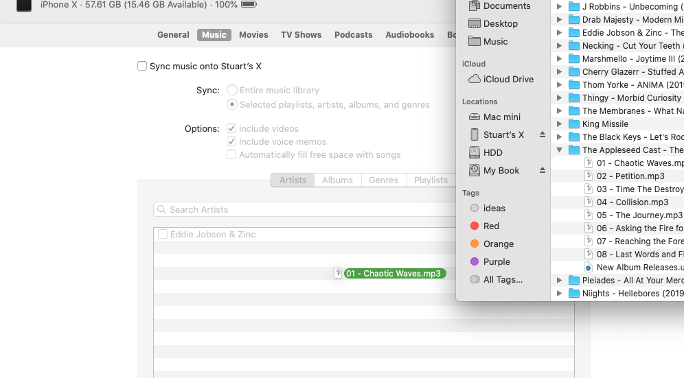Expand the Necking - Cut Your Teeth folder
The image size is (684, 378).
pos(559,46)
